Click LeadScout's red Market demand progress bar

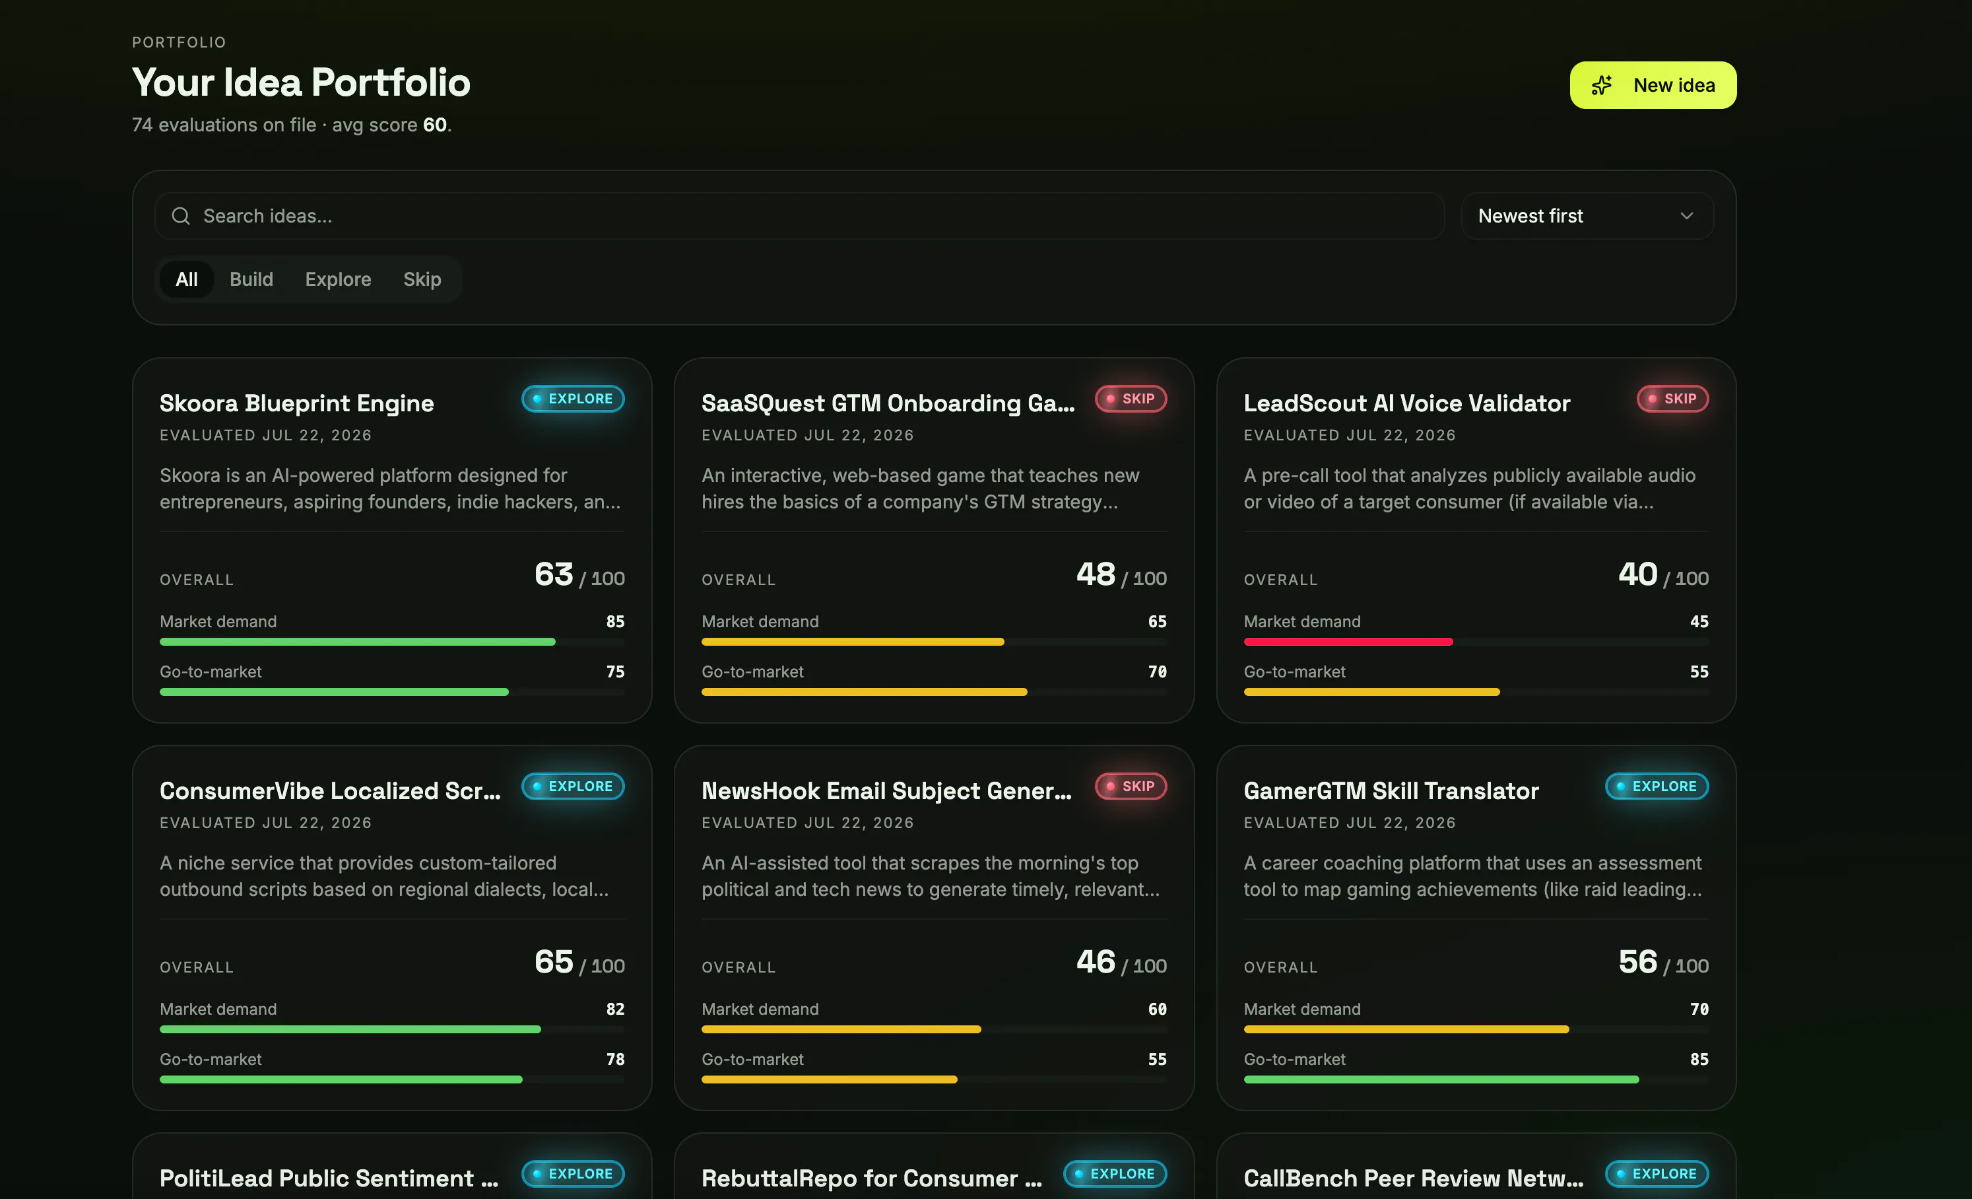point(1476,642)
